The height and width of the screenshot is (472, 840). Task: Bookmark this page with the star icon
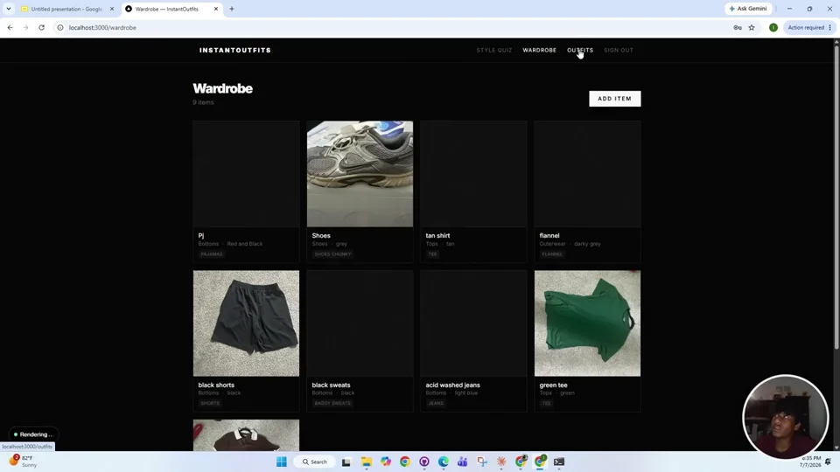pyautogui.click(x=752, y=27)
